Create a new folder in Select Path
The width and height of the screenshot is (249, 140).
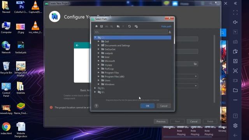118,26
